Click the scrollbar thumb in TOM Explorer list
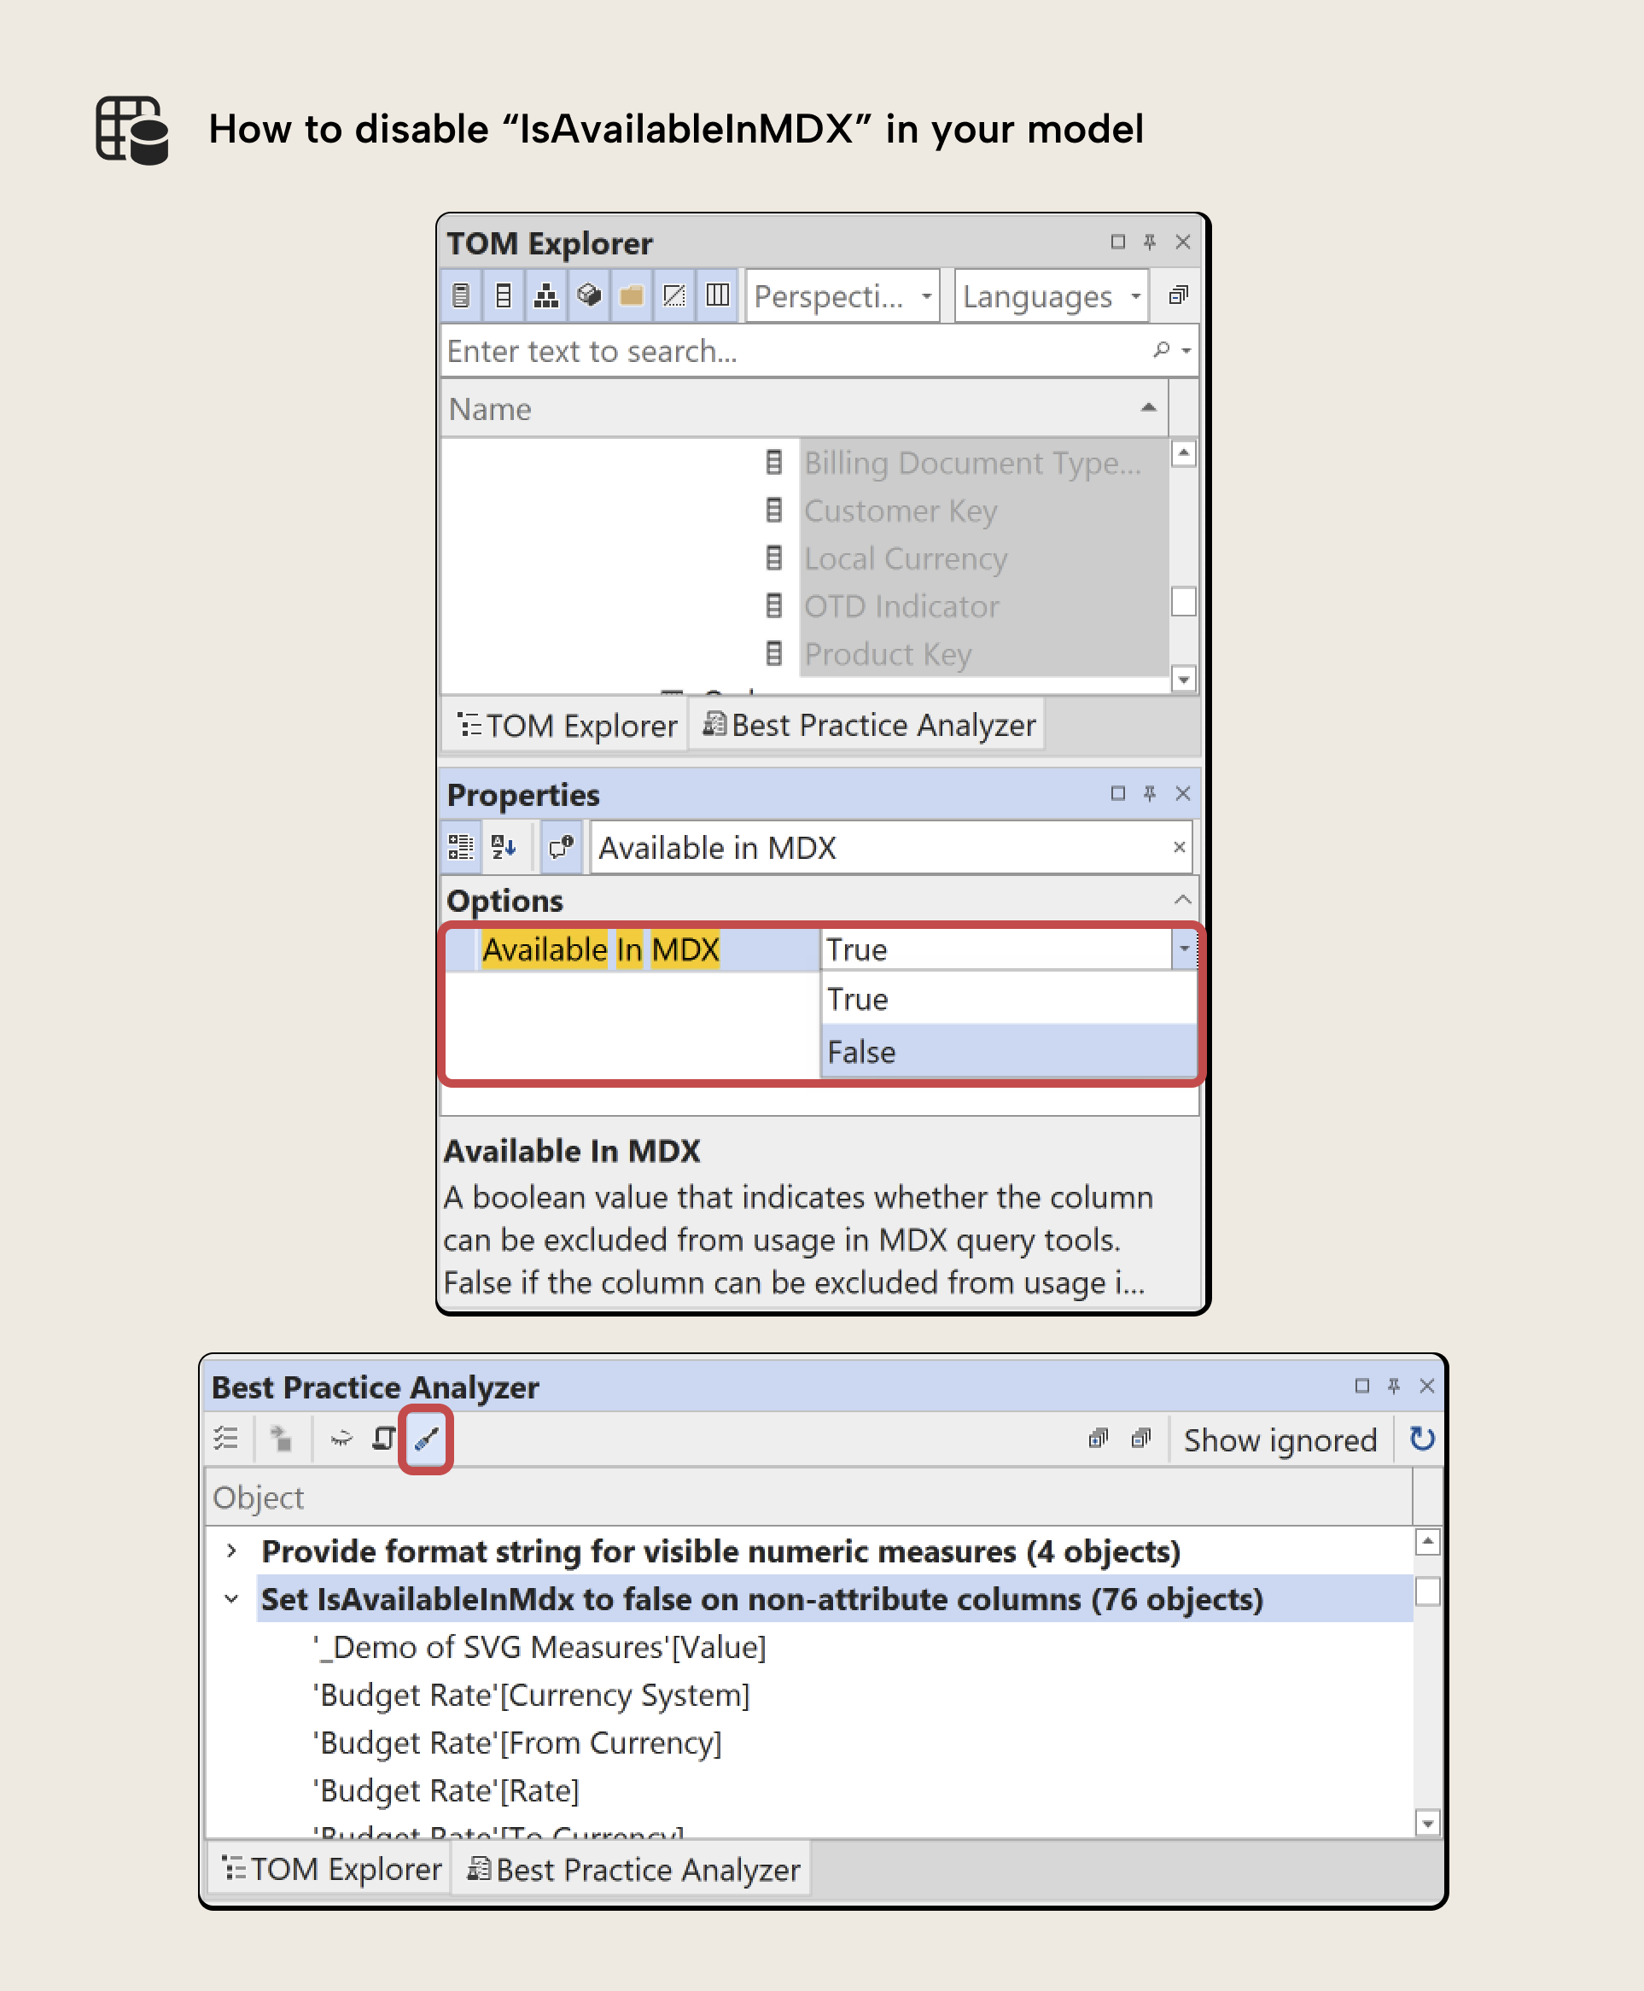The width and height of the screenshot is (1644, 1991). (x=1184, y=601)
